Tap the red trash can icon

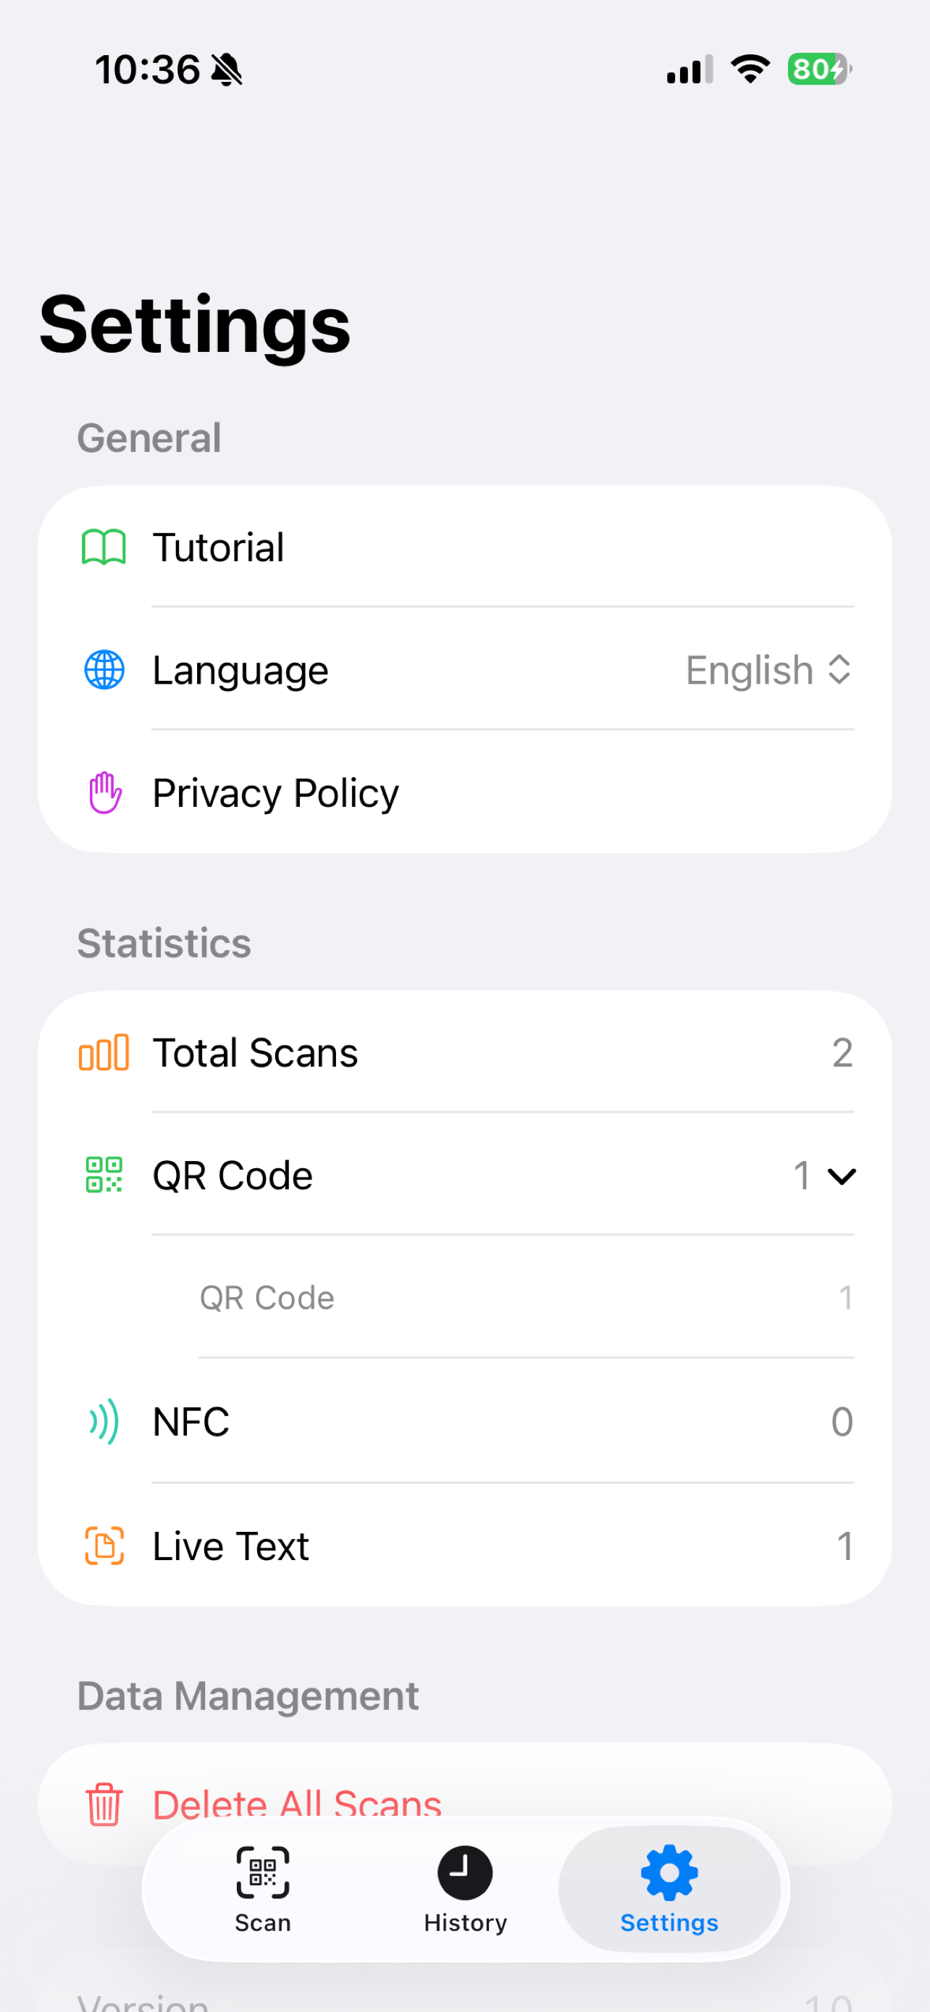click(104, 1804)
